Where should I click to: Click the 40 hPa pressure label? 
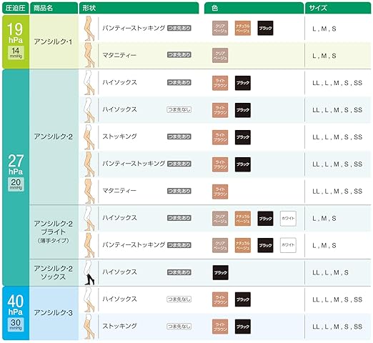(x=16, y=305)
